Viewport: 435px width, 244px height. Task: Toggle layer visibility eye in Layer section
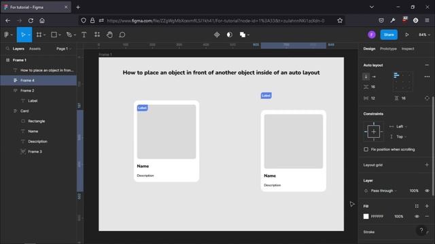pyautogui.click(x=427, y=190)
